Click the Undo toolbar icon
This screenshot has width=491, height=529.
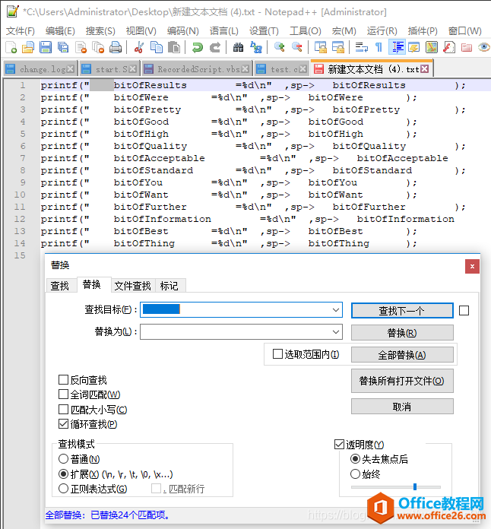tap(197, 47)
